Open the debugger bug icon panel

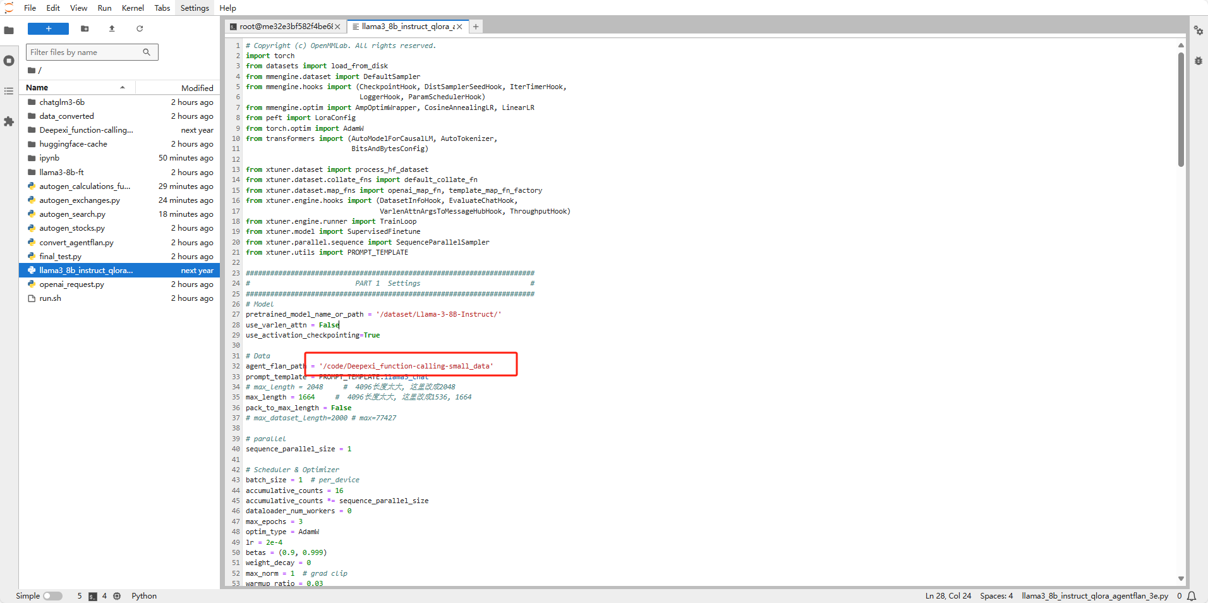click(1198, 61)
